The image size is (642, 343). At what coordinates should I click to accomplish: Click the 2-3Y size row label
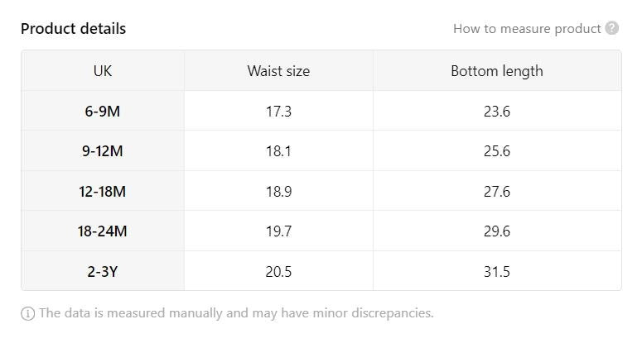[103, 272]
